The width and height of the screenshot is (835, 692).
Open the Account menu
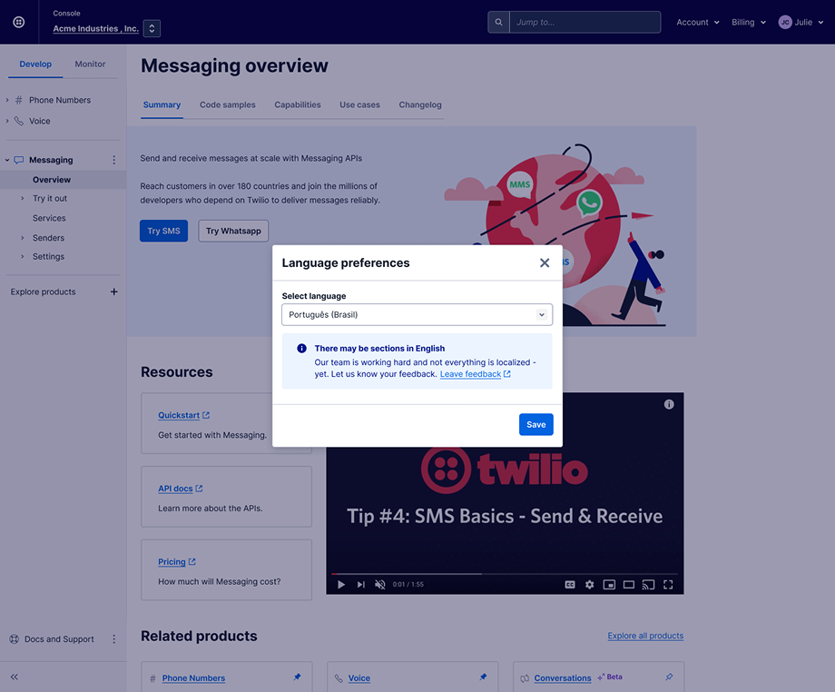coord(698,23)
